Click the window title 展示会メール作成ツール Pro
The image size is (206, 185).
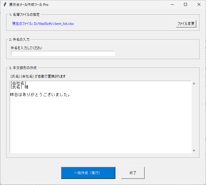29,4
